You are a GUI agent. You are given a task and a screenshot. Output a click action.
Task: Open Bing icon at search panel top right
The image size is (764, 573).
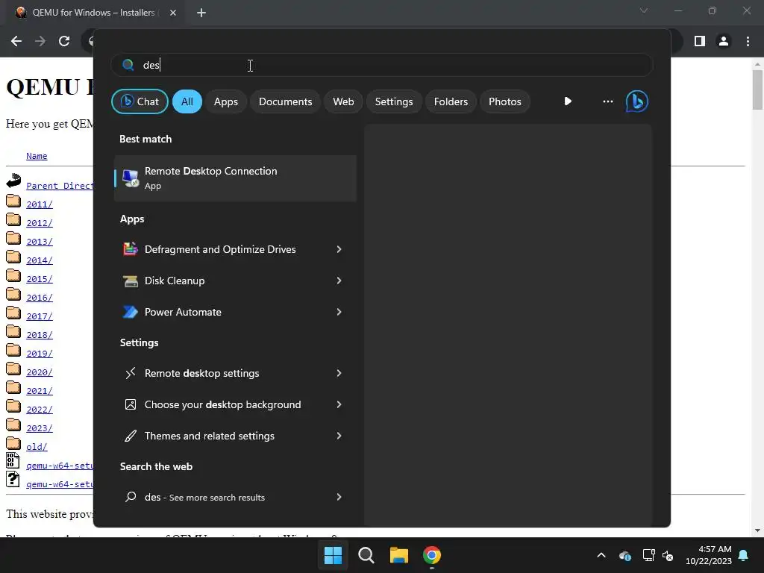coord(637,101)
